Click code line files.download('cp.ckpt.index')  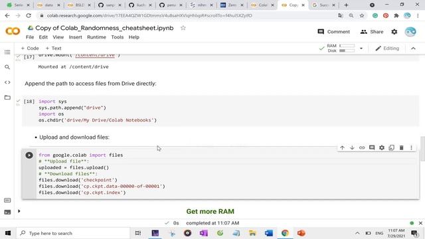(x=82, y=193)
